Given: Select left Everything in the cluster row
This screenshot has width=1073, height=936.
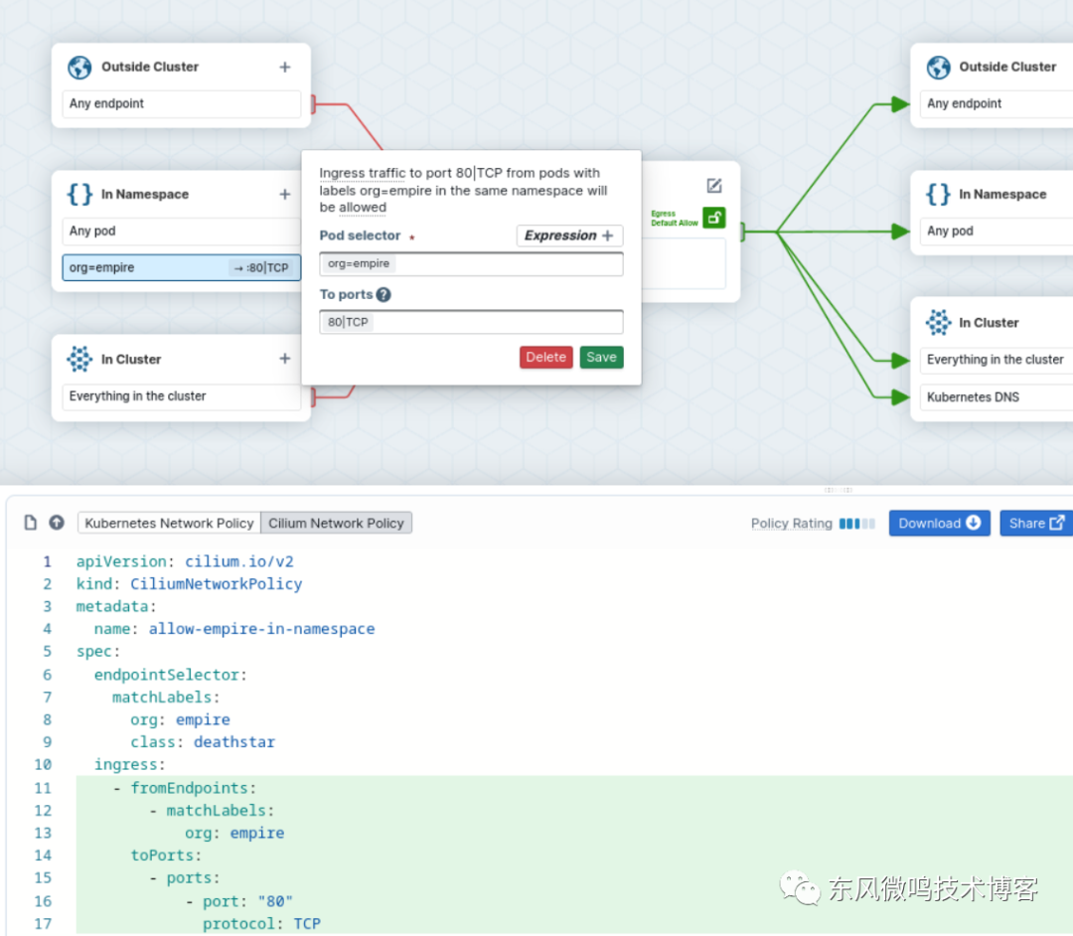Looking at the screenshot, I should 182,396.
